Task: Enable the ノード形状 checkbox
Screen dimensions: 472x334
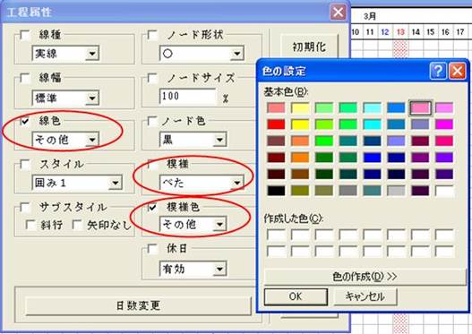Action: (x=152, y=35)
